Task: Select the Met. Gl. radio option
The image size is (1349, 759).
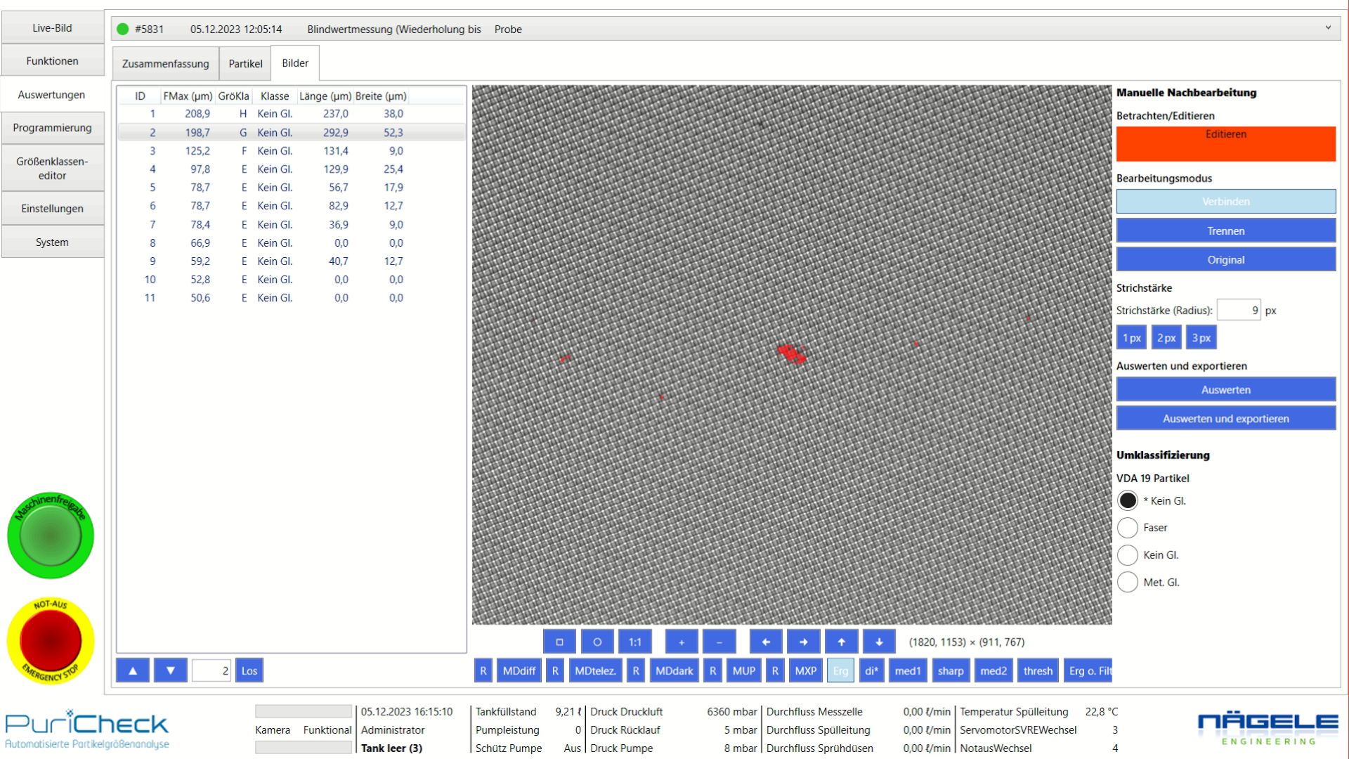Action: pos(1128,582)
